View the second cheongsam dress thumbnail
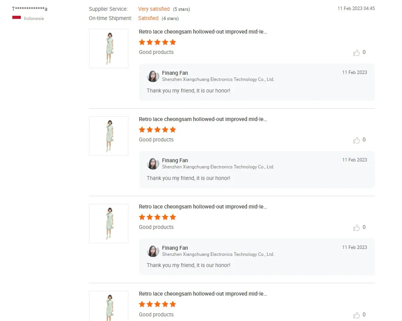The width and height of the screenshot is (402, 321). pos(109,136)
